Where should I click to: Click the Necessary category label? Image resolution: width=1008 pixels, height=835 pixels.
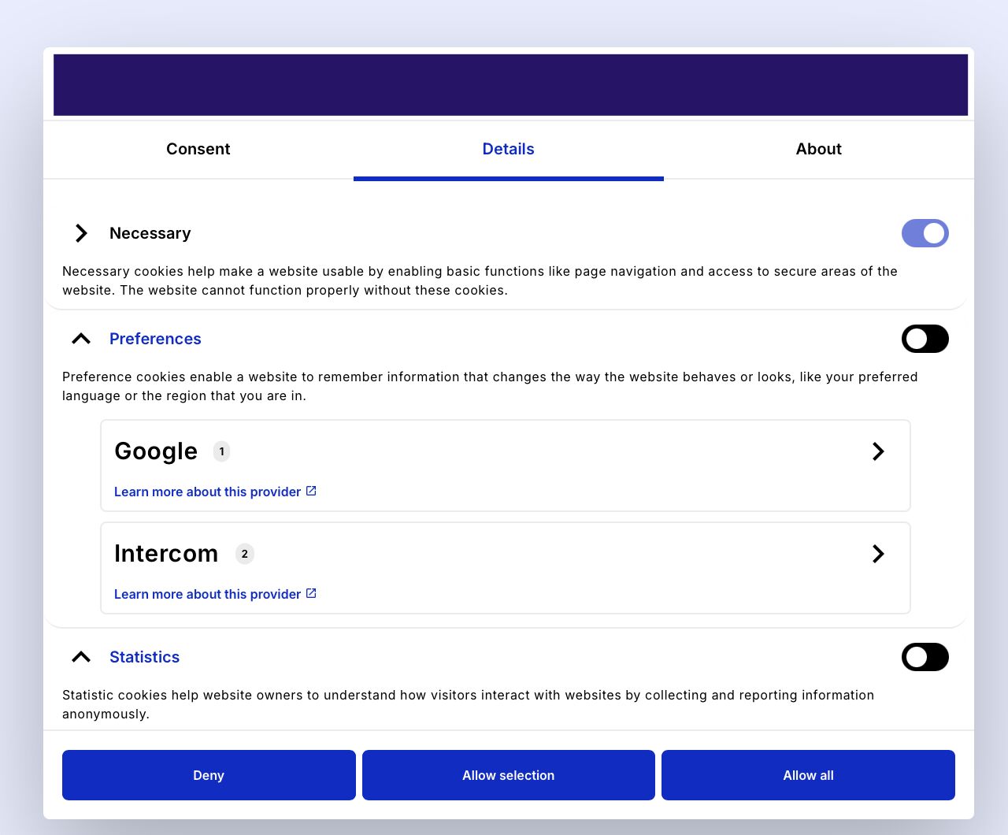click(x=150, y=233)
